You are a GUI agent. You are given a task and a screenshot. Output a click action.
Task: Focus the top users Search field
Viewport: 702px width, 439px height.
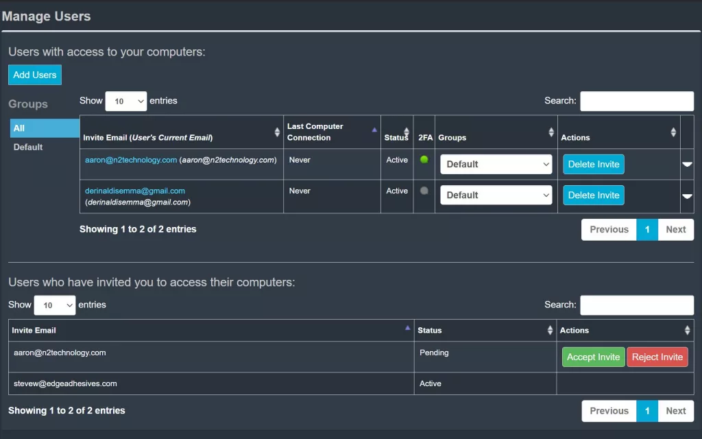click(x=636, y=101)
